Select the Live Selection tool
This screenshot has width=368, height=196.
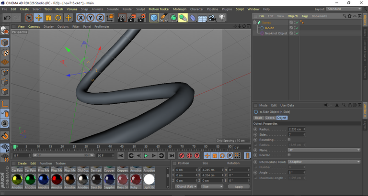(x=29, y=18)
